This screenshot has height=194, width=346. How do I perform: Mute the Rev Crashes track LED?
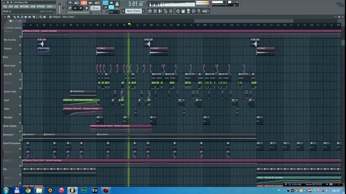pos(20,45)
